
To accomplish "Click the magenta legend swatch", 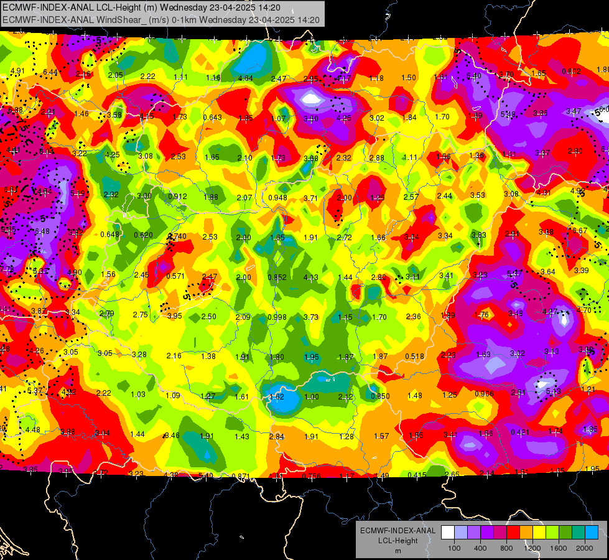I will point(500,532).
